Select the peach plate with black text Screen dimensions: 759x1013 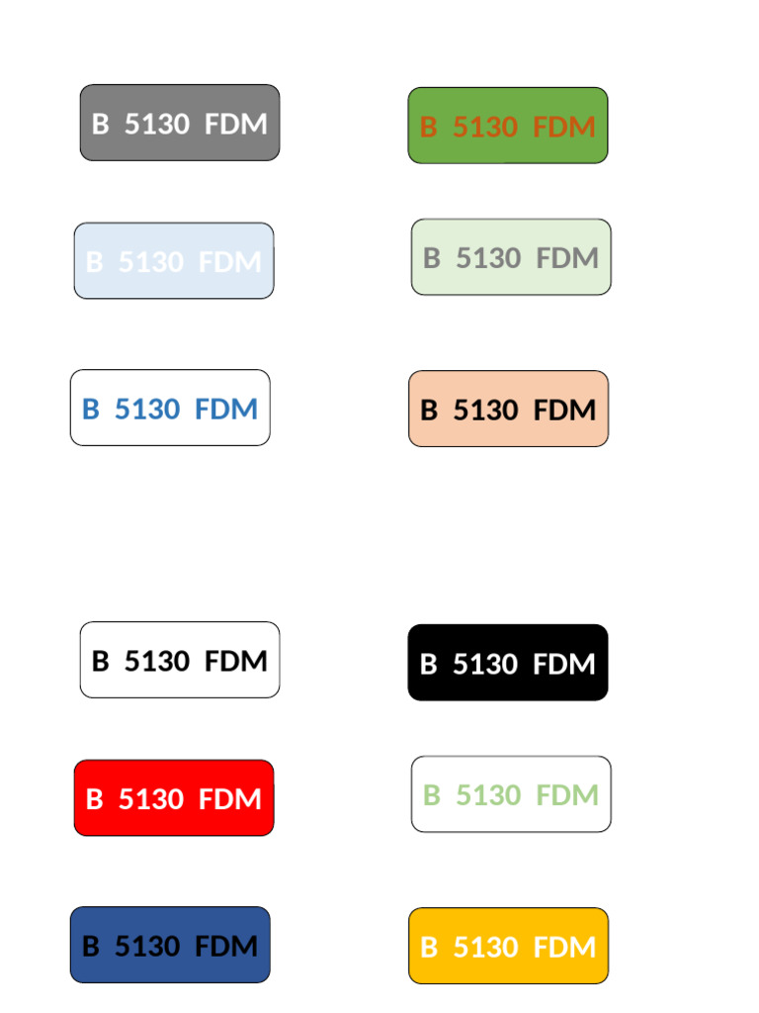tap(509, 409)
